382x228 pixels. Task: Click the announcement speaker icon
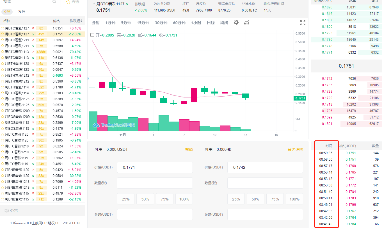click(x=7, y=211)
